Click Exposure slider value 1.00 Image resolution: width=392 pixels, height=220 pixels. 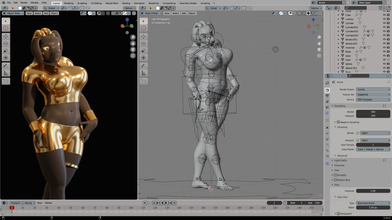[x=373, y=191]
